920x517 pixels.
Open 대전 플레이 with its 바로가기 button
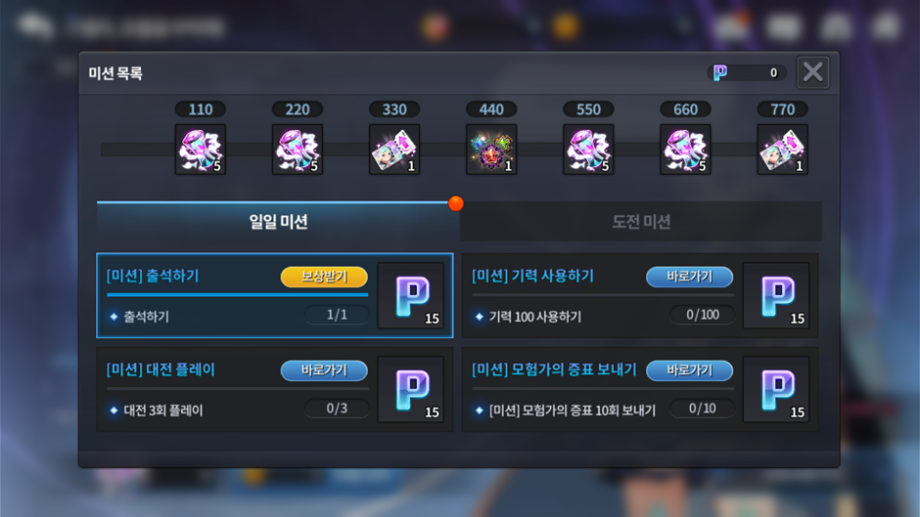click(x=324, y=370)
